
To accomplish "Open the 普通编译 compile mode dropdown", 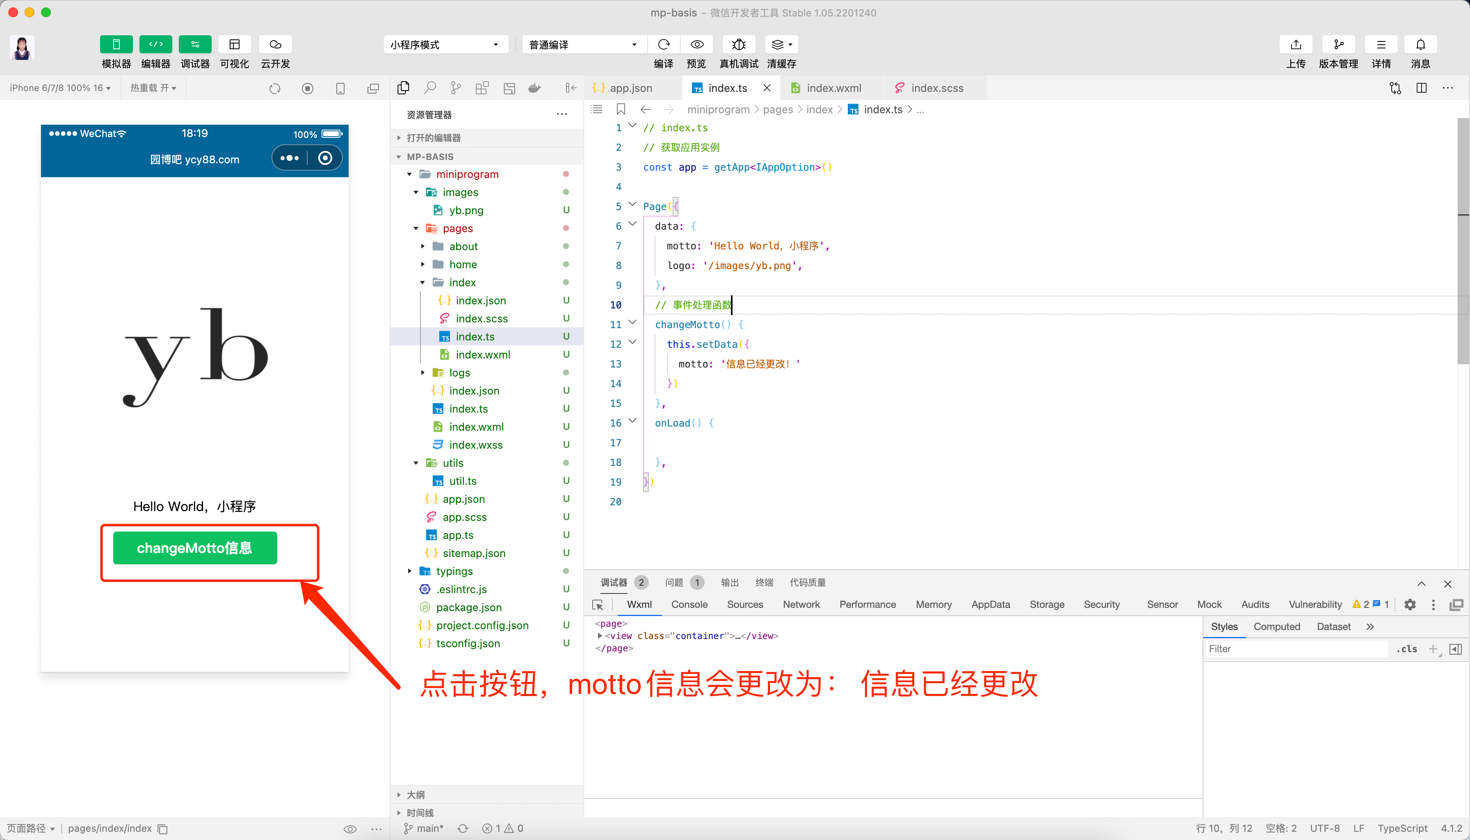I will coord(584,44).
